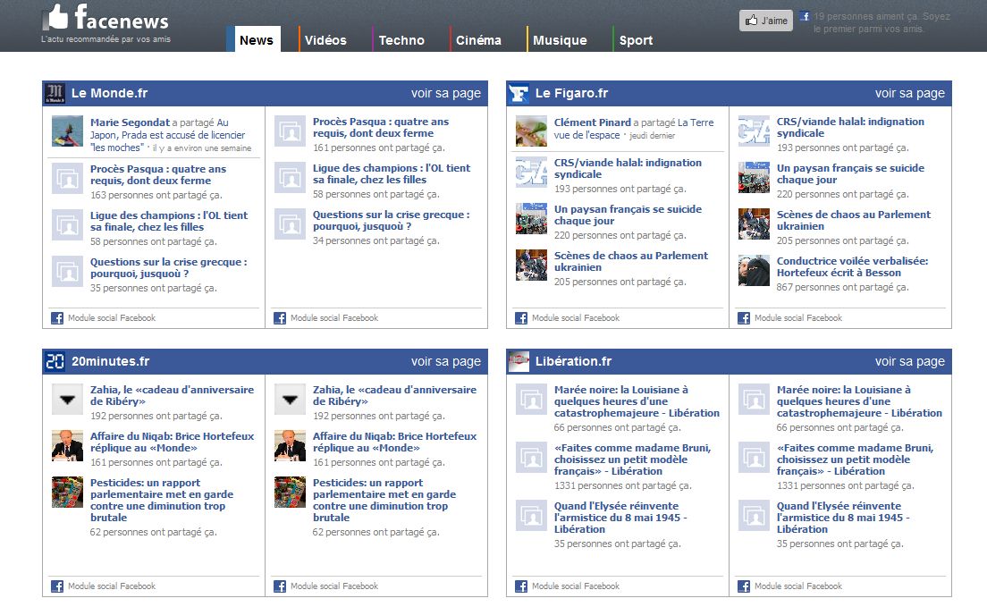Click '163 personnes ont partagé ça' text

(156, 195)
